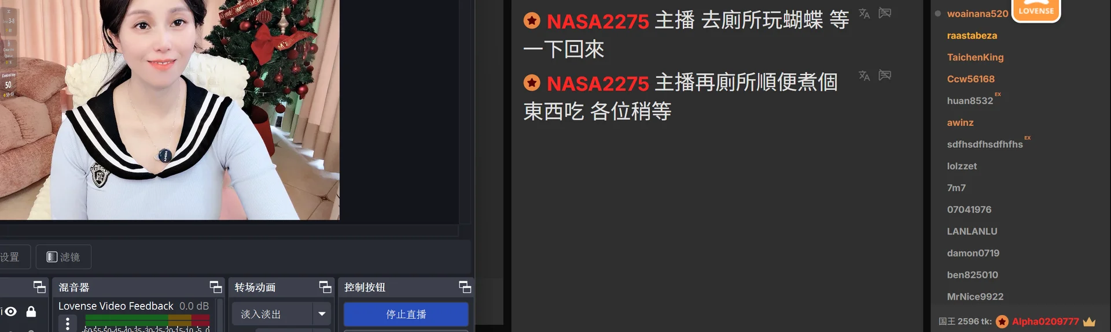Expand the 淡入淡出 transition dropdown arrow
This screenshot has height=332, width=1111.
tap(322, 314)
